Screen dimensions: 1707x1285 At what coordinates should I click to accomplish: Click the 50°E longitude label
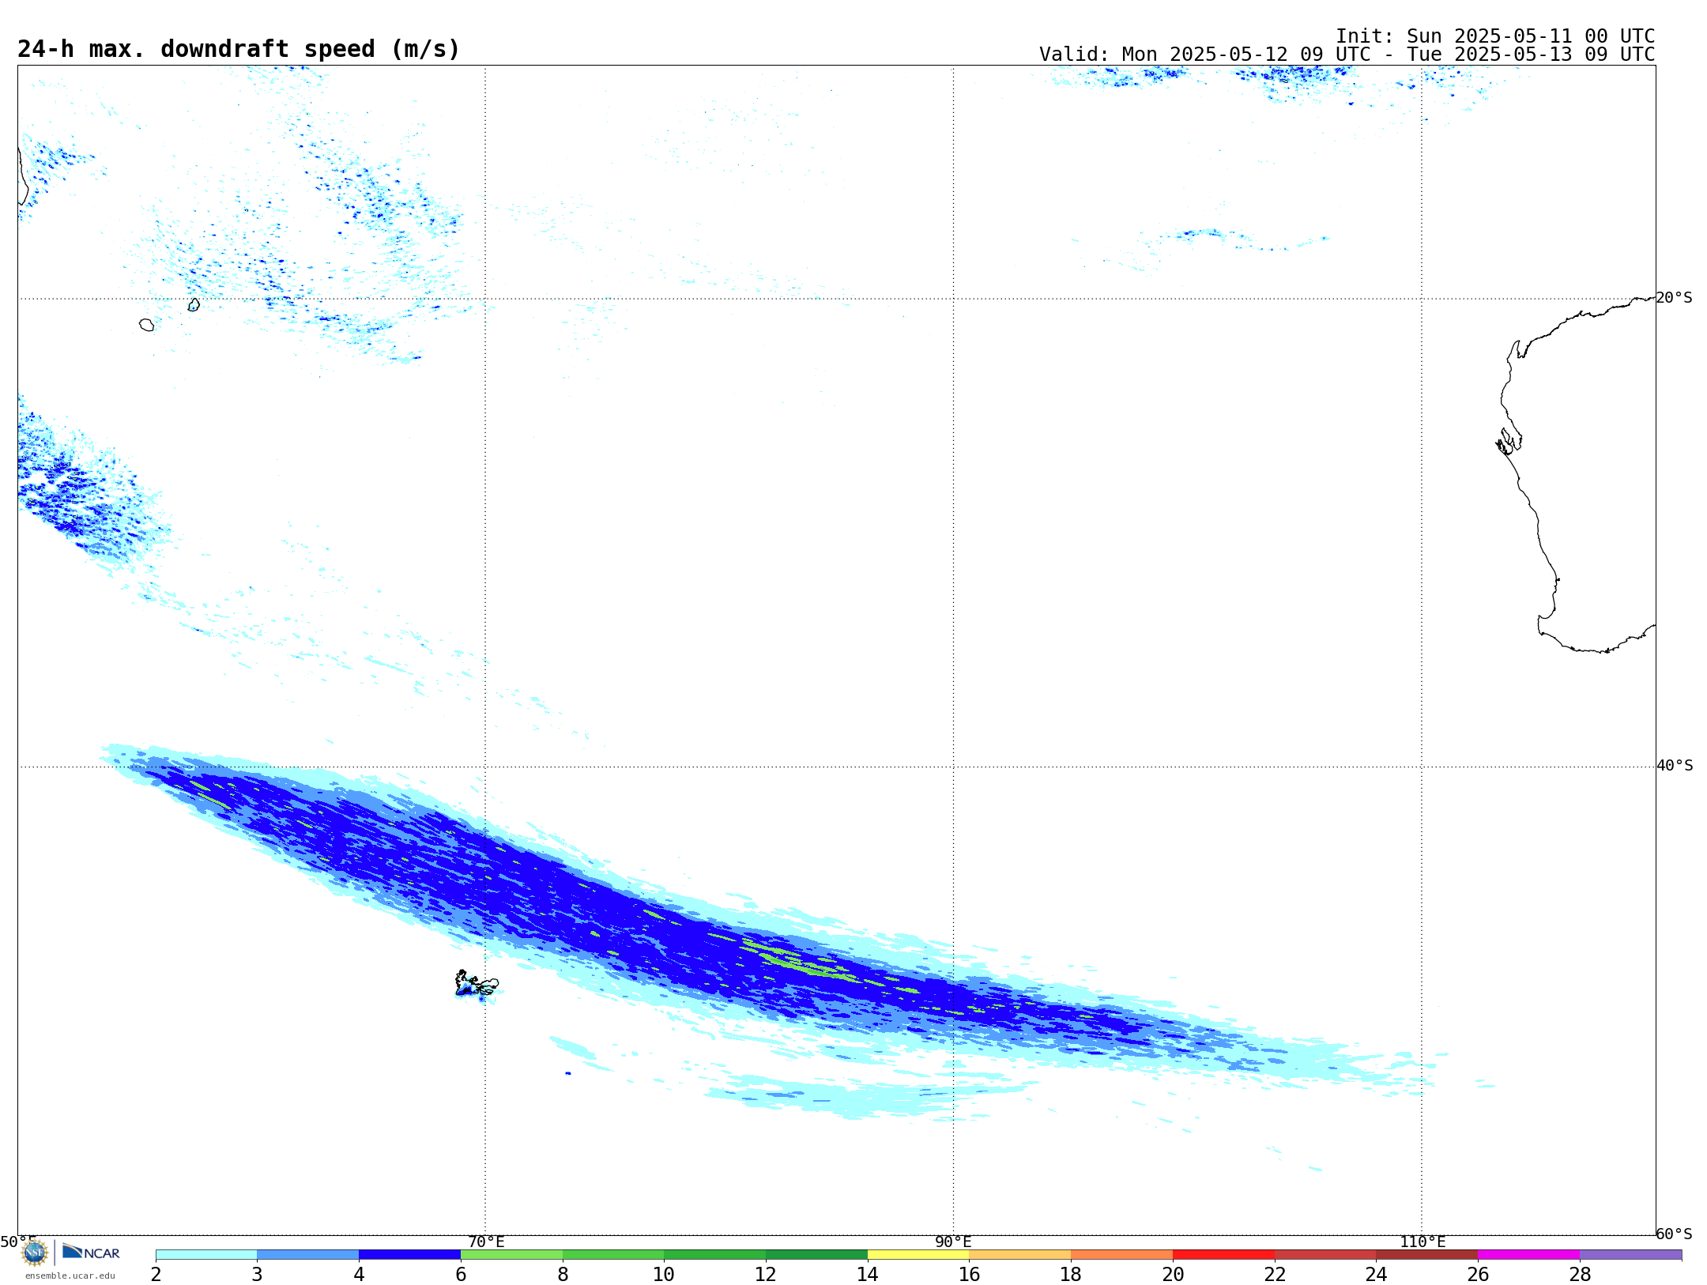[x=18, y=1242]
